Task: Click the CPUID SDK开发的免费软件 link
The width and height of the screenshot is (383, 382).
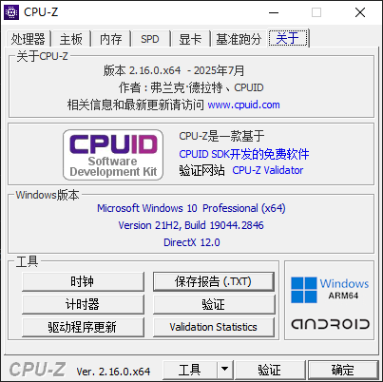Action: [x=244, y=154]
